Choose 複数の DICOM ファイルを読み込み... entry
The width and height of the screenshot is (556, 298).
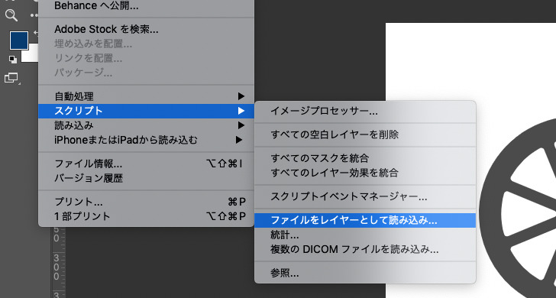point(365,249)
